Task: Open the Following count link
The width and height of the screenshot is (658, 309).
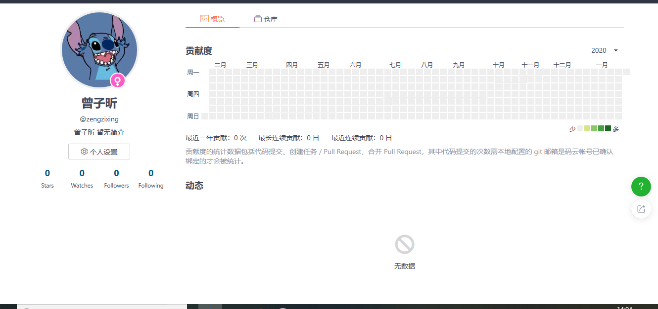Action: coord(151,179)
